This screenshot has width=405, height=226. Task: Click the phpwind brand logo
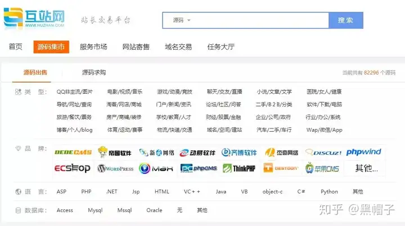pos(363,152)
